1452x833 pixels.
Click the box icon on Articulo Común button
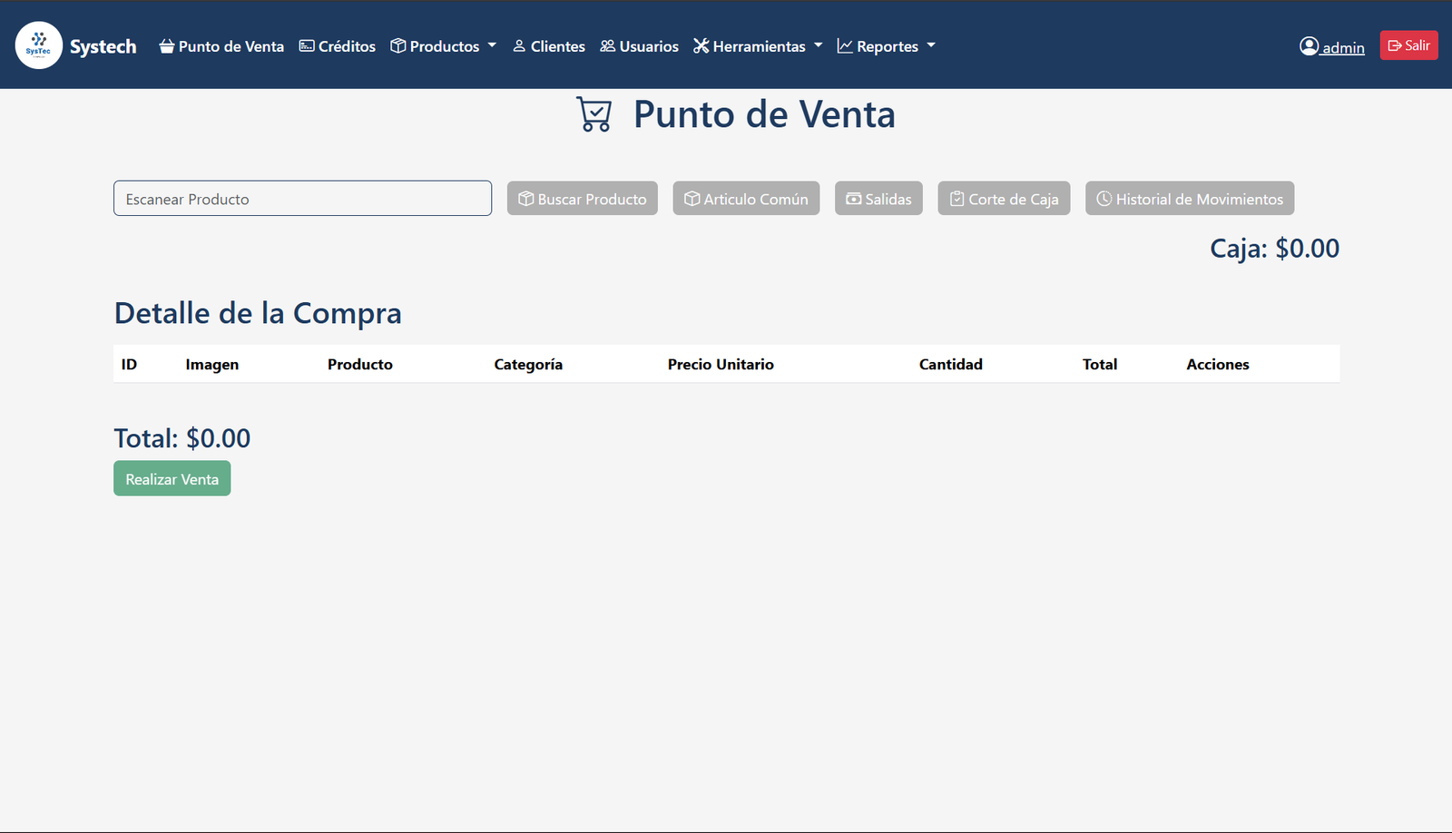[x=692, y=198]
